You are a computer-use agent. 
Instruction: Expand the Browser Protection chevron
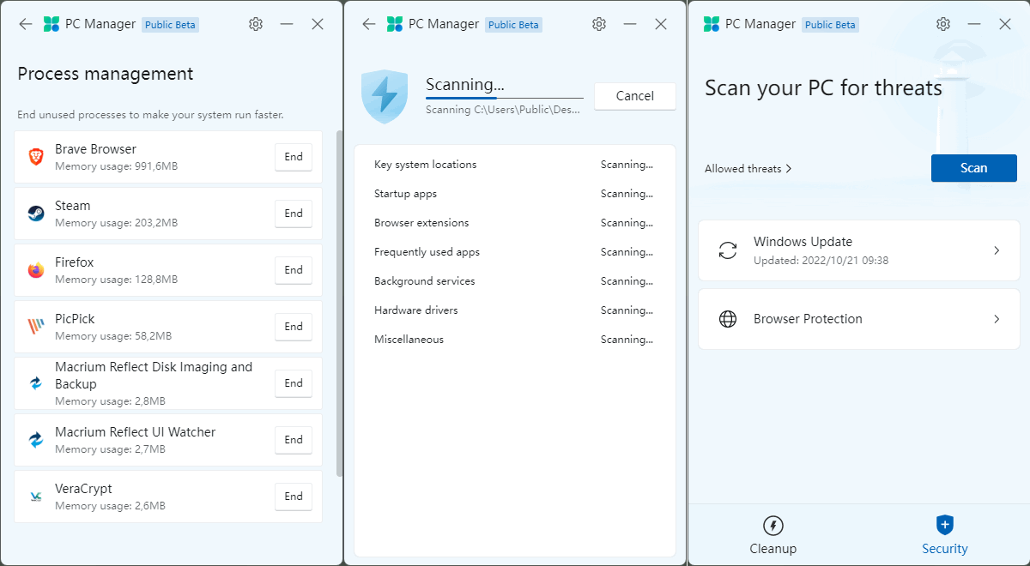(997, 319)
